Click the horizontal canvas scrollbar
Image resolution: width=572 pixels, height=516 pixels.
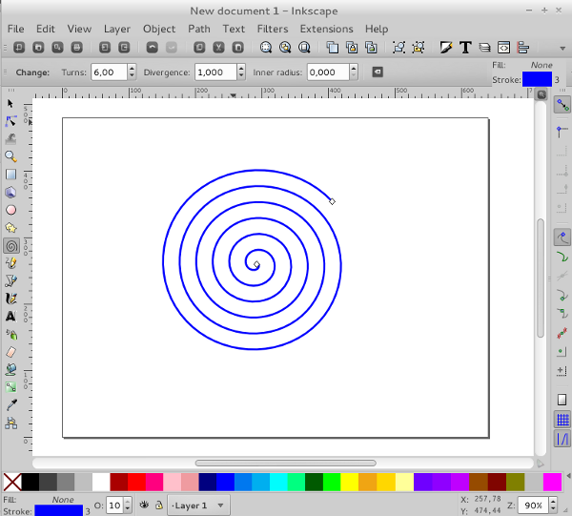click(x=285, y=464)
